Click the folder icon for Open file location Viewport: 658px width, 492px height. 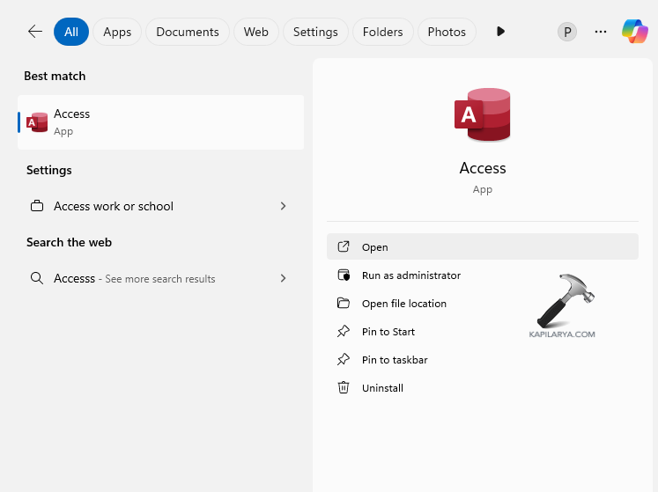click(x=344, y=304)
